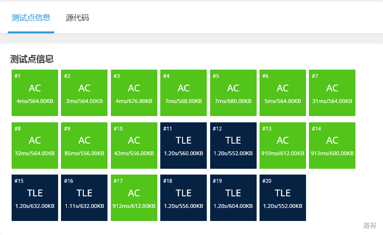Viewport: 383px width, 235px height.
Task: Click test case #7 taking 31ms
Action: coord(332,93)
